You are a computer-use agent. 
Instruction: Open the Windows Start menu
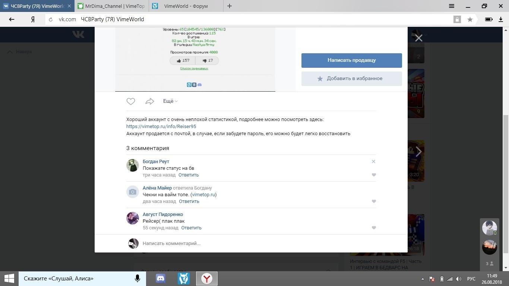coord(9,279)
